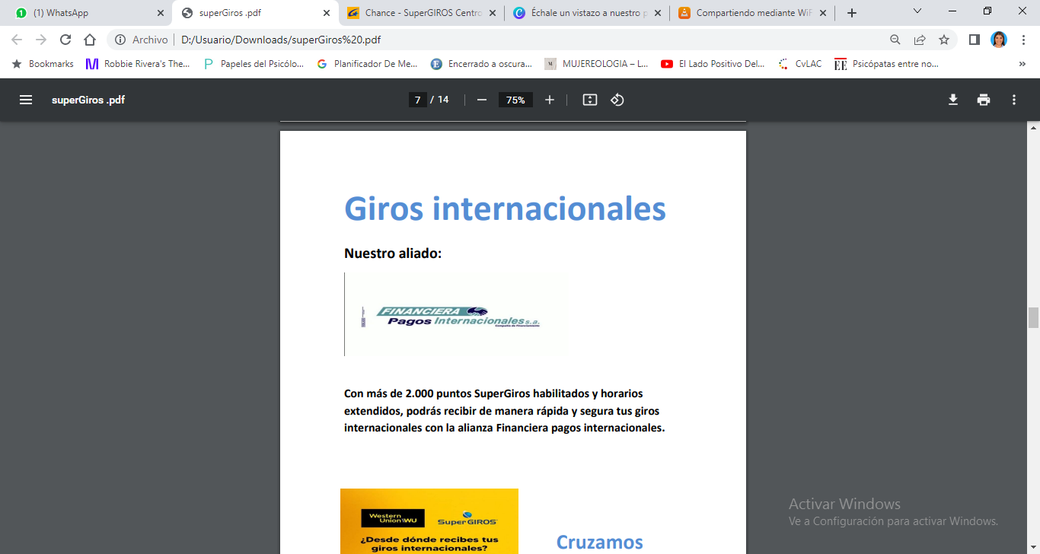Download the superGiros PDF
Screen dimensions: 1040x554
pos(952,100)
